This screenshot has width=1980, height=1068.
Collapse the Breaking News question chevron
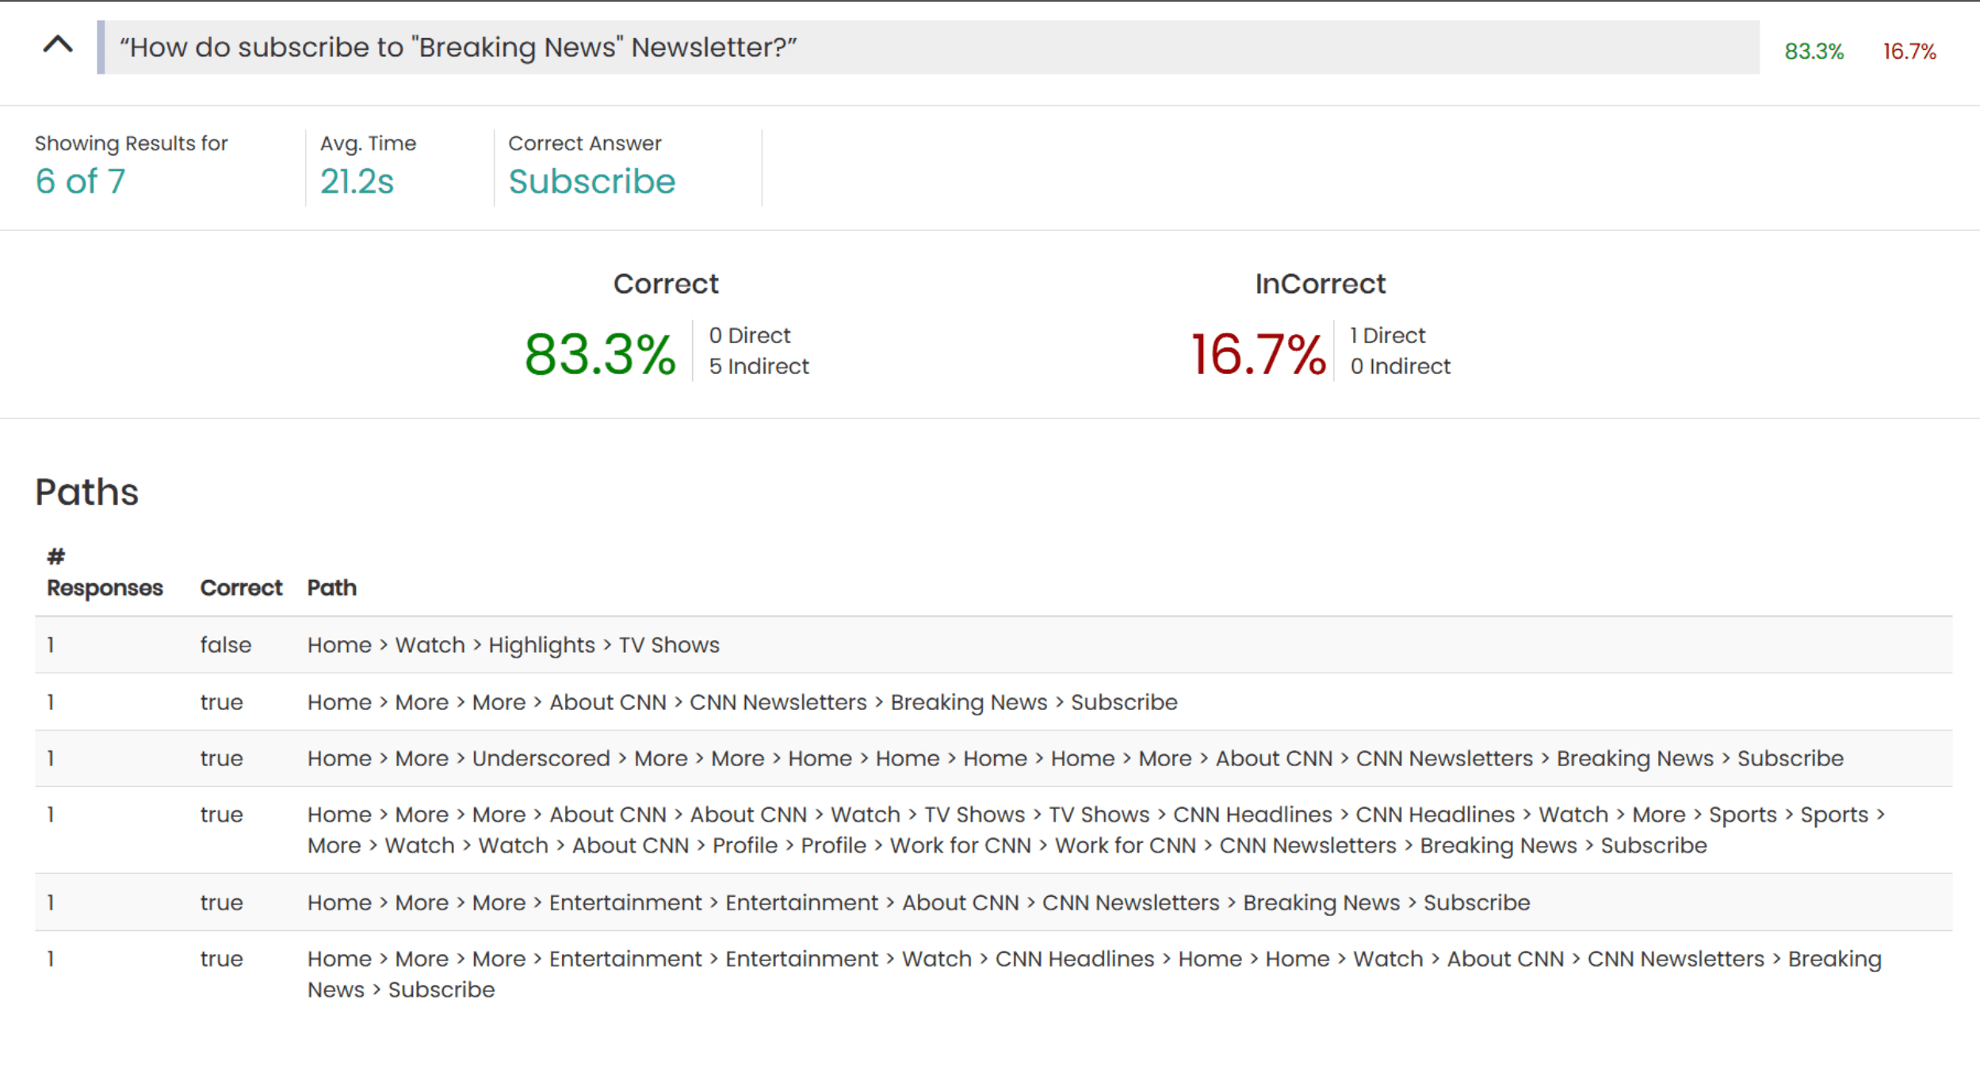tap(57, 45)
